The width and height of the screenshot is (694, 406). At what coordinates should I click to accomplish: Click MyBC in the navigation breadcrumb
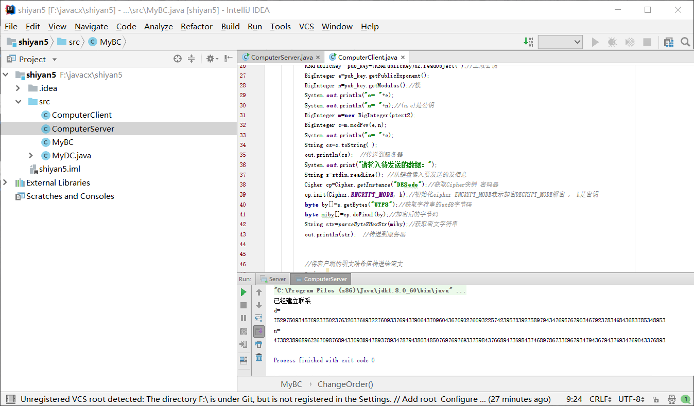(105, 42)
